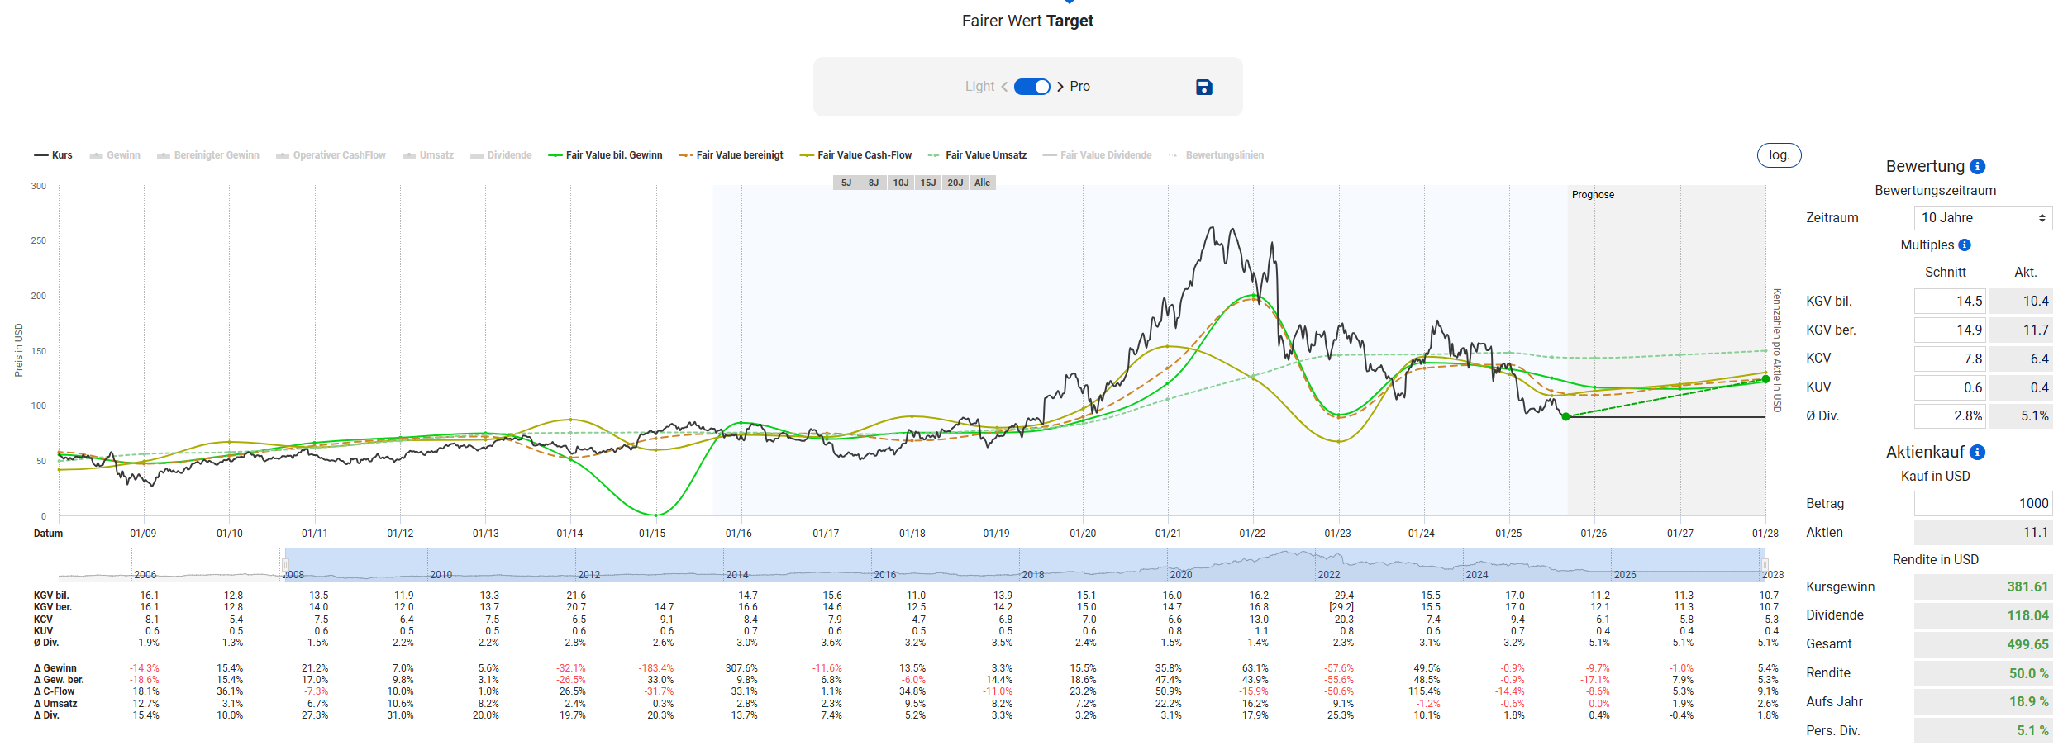Click the Betrag input field
The width and height of the screenshot is (2063, 755).
point(1982,503)
